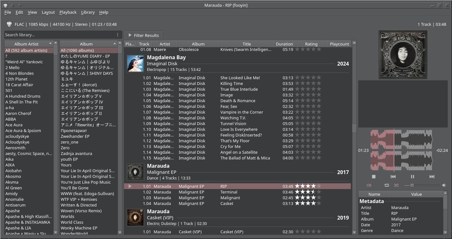Adjust the volume slider handle
452x239 pixels.
[x=412, y=185]
